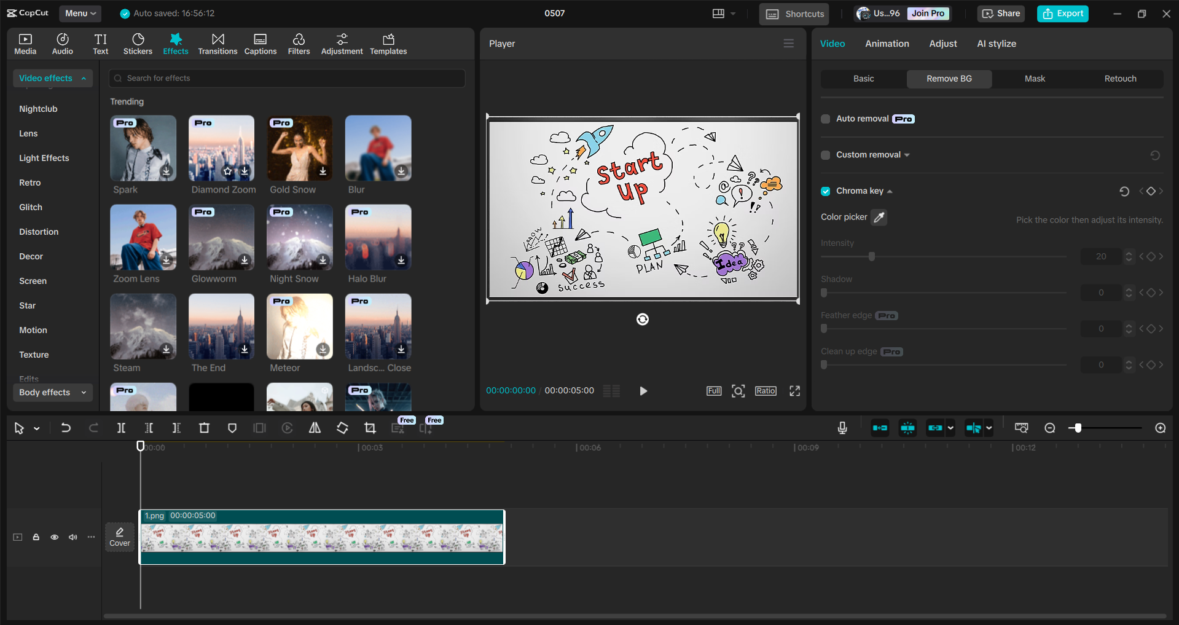Open the Player panel hamburger menu
Viewport: 1179px width, 625px height.
(789, 44)
